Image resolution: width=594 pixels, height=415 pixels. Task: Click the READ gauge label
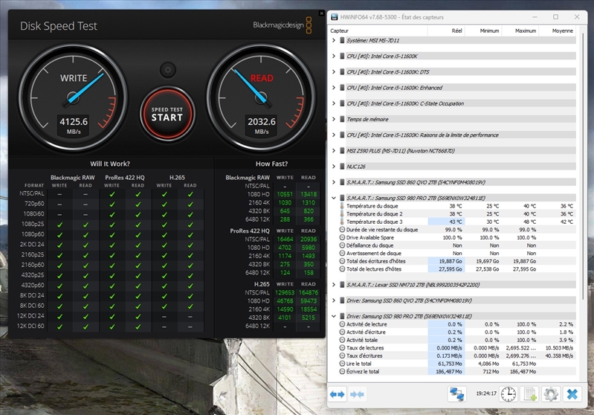(262, 78)
